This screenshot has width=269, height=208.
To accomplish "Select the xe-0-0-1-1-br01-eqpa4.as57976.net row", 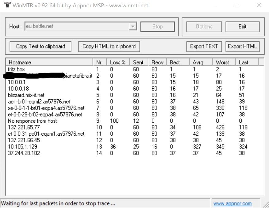I will 132,108.
